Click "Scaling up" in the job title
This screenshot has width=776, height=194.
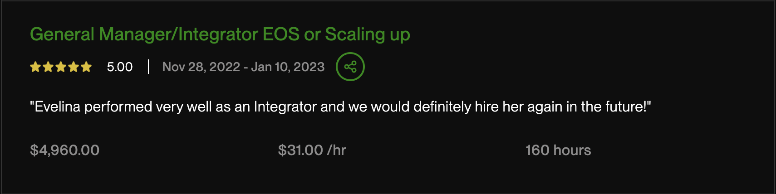[368, 34]
